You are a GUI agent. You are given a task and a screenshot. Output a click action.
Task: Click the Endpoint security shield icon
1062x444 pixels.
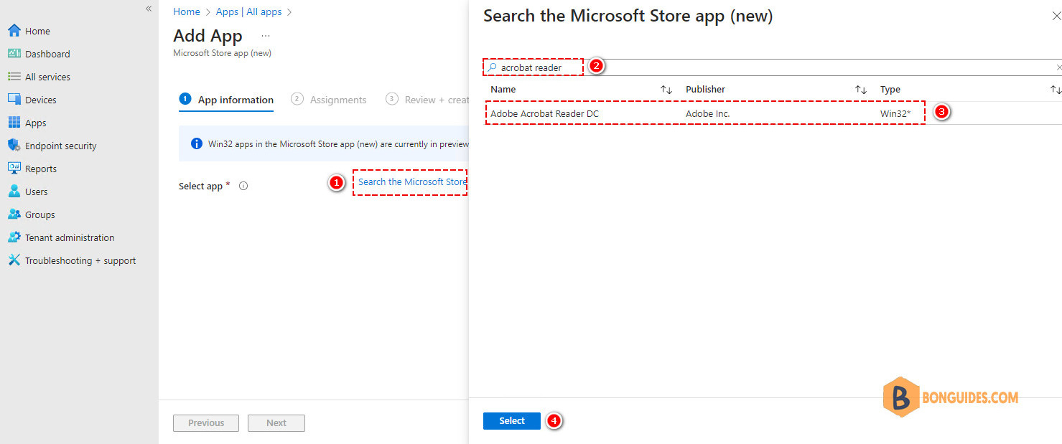coord(14,146)
